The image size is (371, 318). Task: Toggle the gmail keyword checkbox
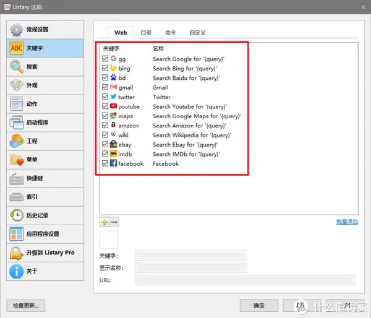click(105, 87)
